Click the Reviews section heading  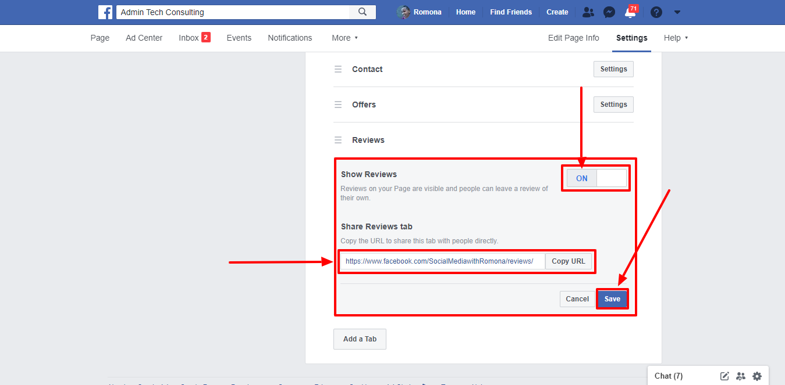(368, 140)
